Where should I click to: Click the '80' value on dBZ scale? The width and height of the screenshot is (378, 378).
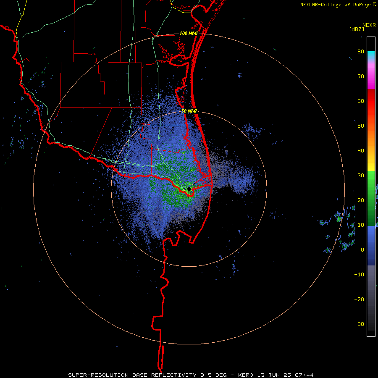tap(361, 52)
